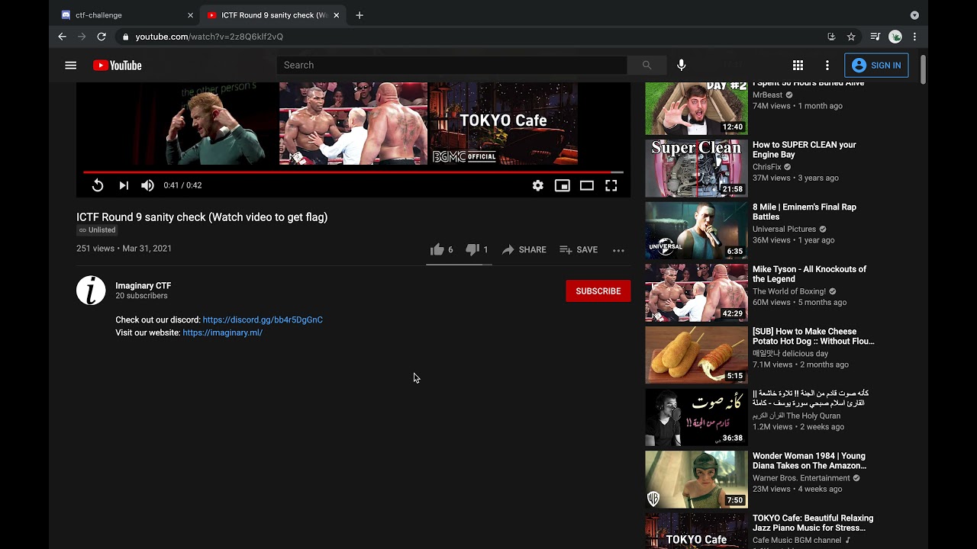Viewport: 977px width, 549px height.
Task: Open TOKYO Cafe Relaxing Jazz Piano title
Action: pos(813,523)
